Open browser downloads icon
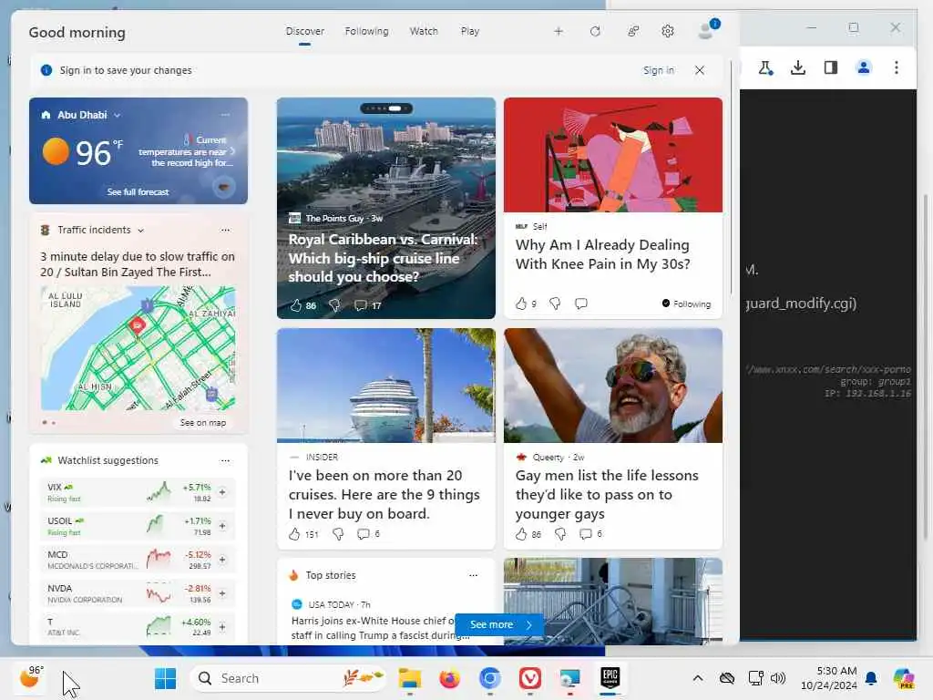This screenshot has height=700, width=933. tap(798, 67)
